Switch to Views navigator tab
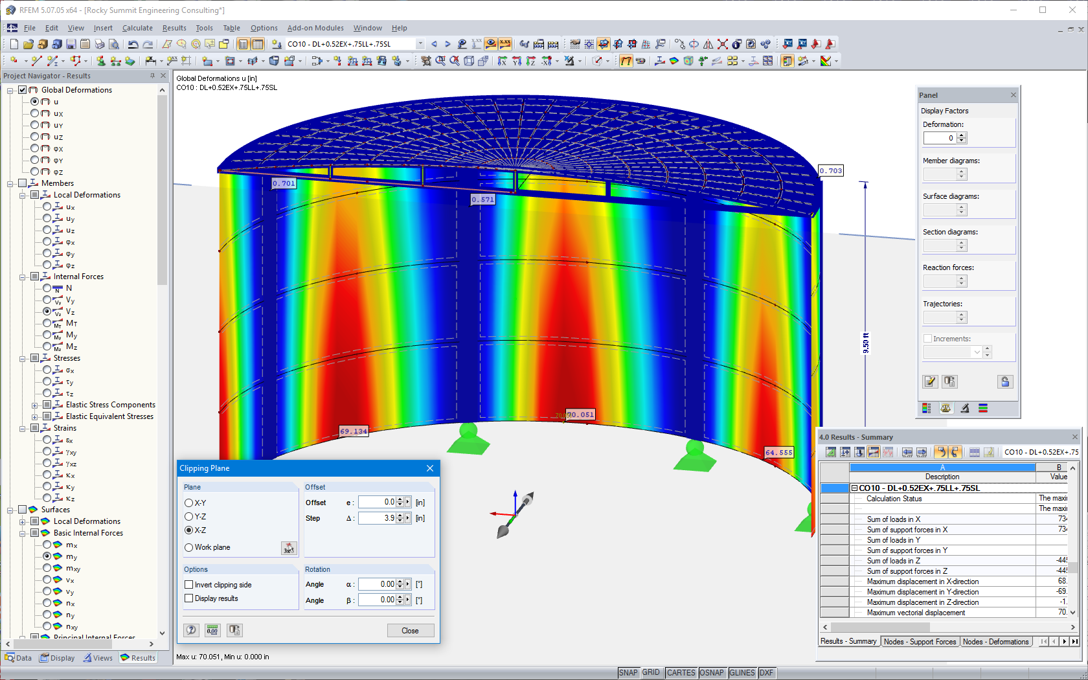Image resolution: width=1088 pixels, height=680 pixels. tap(98, 658)
